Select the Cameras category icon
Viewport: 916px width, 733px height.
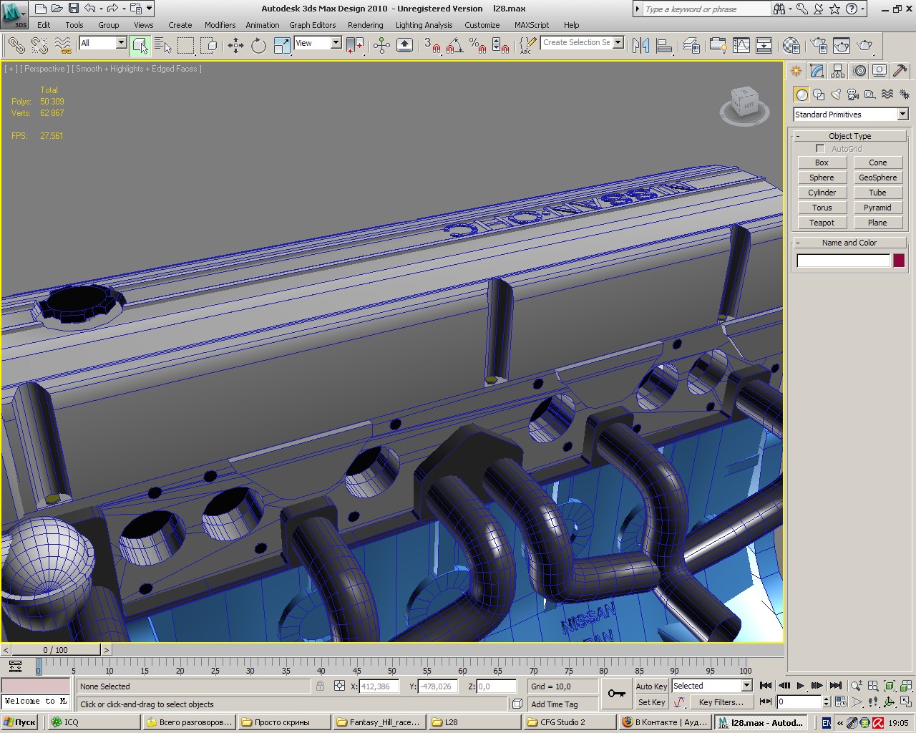(853, 94)
